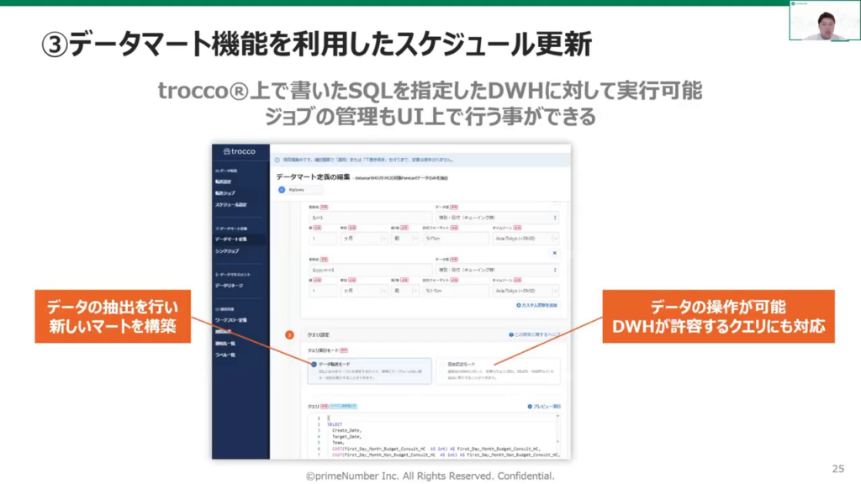Image resolution: width=861 pixels, height=484 pixels.
Task: Click the trocco logo in the sidebar
Action: point(240,151)
